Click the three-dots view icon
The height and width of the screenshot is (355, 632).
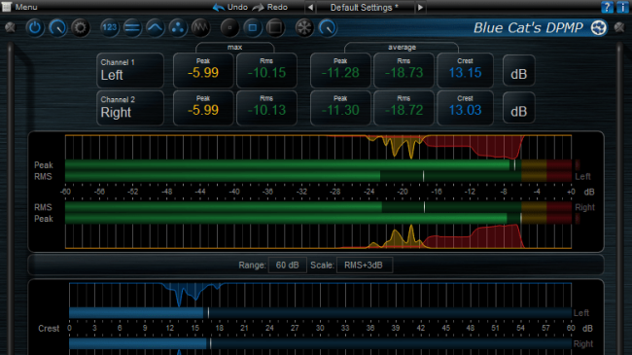(x=178, y=28)
